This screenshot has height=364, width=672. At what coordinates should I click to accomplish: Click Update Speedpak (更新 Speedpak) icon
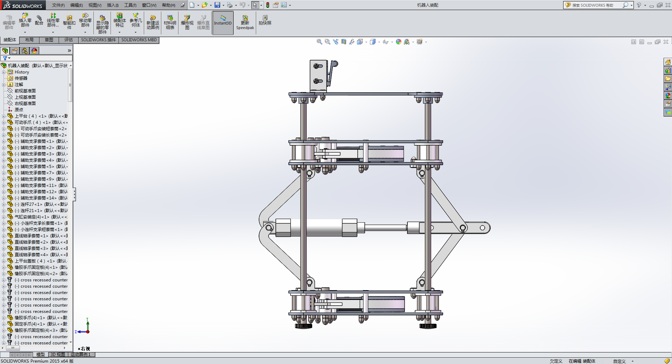coord(245,22)
